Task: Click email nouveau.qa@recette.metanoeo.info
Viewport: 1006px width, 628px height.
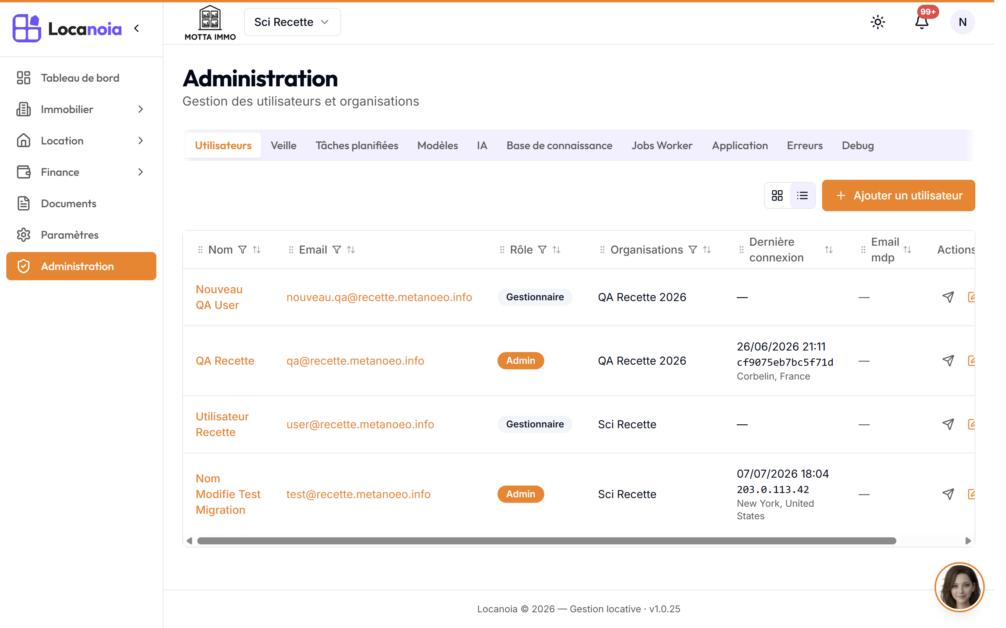Action: (379, 297)
